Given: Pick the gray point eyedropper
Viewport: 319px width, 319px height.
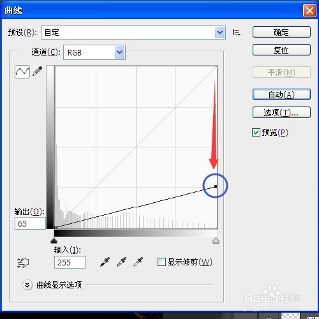Looking at the screenshot, I should click(122, 262).
